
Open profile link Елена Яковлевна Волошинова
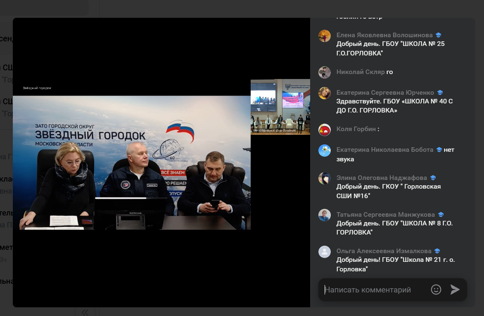pos(384,35)
